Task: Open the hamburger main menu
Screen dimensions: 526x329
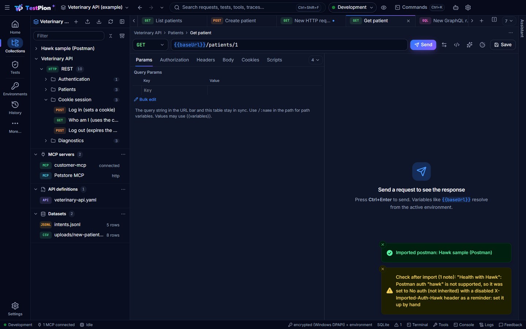Action: (x=7, y=7)
